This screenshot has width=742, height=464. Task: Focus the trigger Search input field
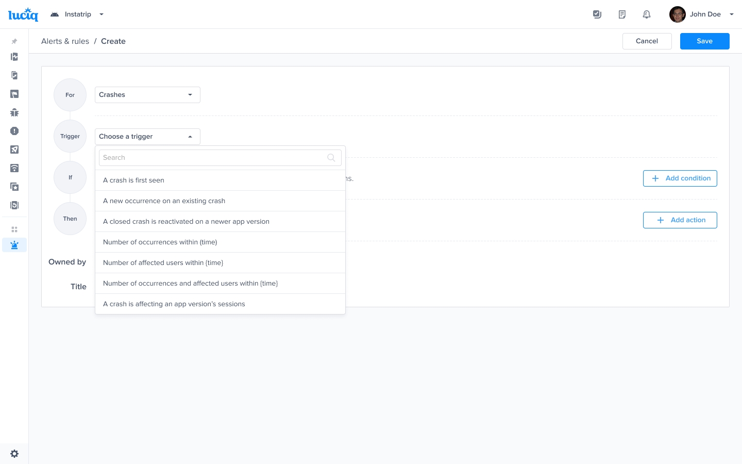[x=214, y=158]
